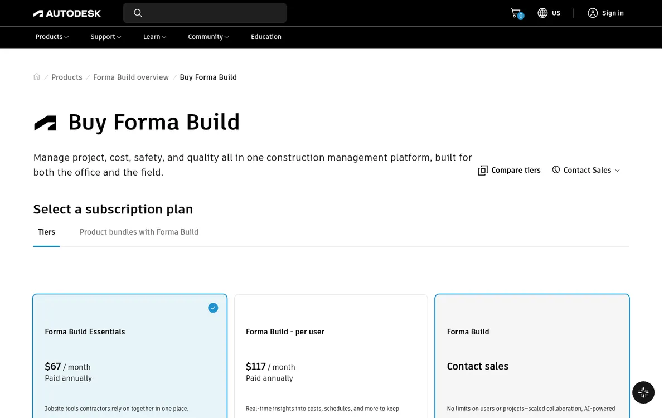Click the Products breadcrumb link
The height and width of the screenshot is (418, 669).
click(x=67, y=77)
